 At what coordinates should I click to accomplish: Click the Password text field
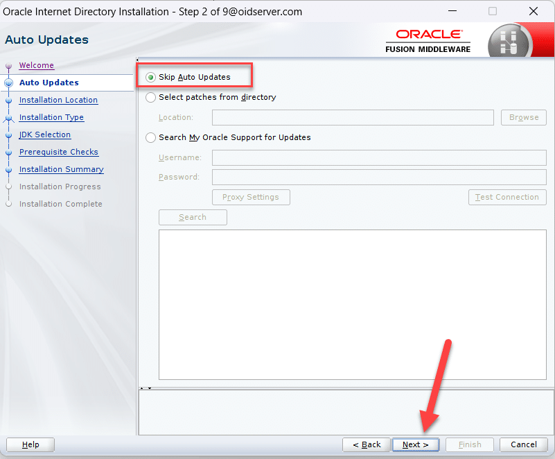[x=378, y=177]
